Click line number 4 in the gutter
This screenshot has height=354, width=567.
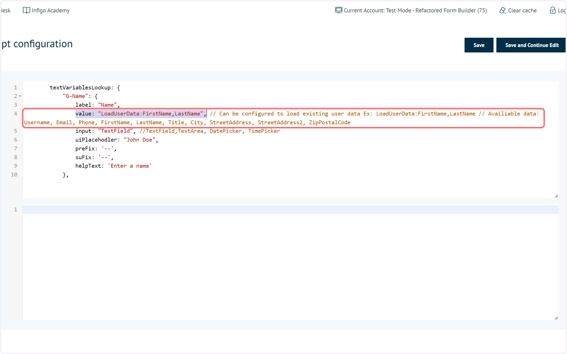[15, 114]
